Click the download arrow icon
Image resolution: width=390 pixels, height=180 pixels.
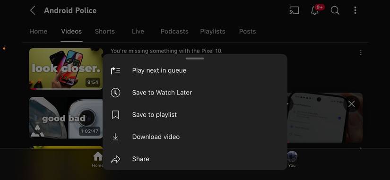115,137
